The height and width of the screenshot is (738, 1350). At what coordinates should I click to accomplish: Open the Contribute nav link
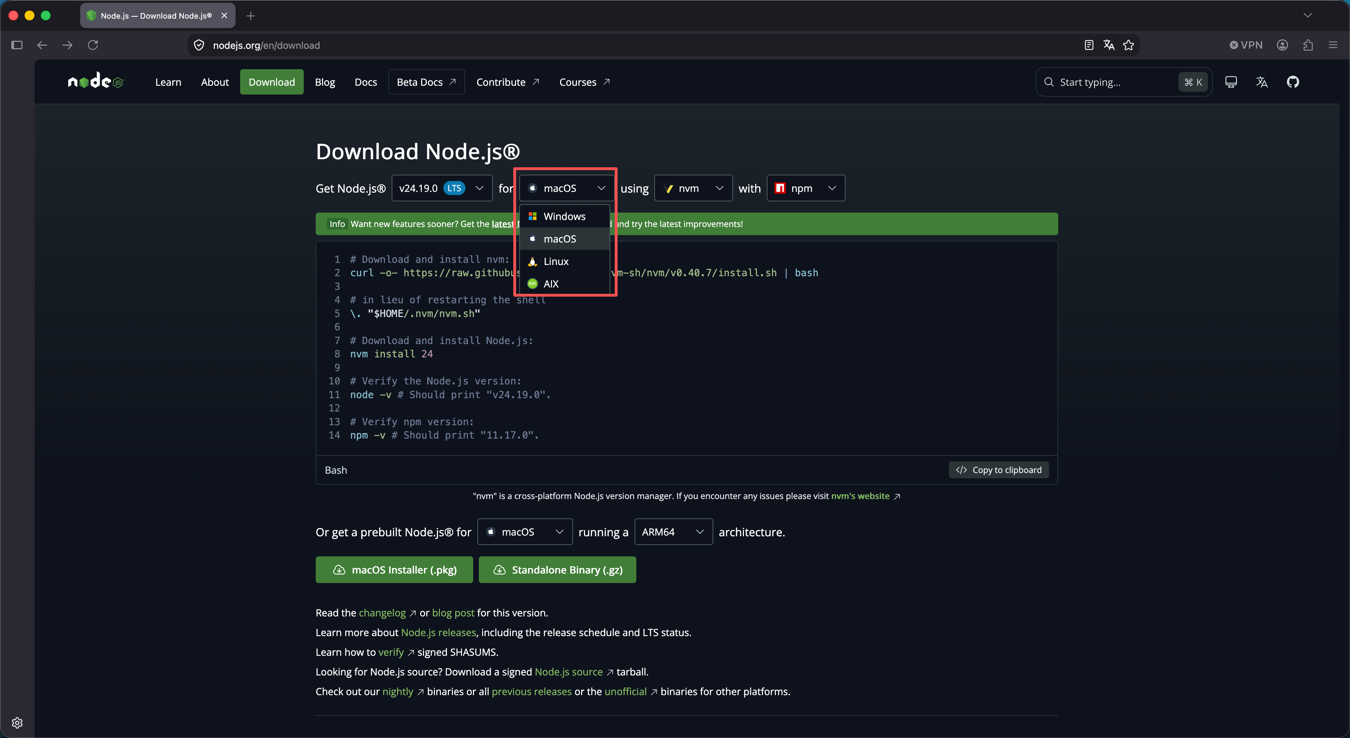click(508, 82)
